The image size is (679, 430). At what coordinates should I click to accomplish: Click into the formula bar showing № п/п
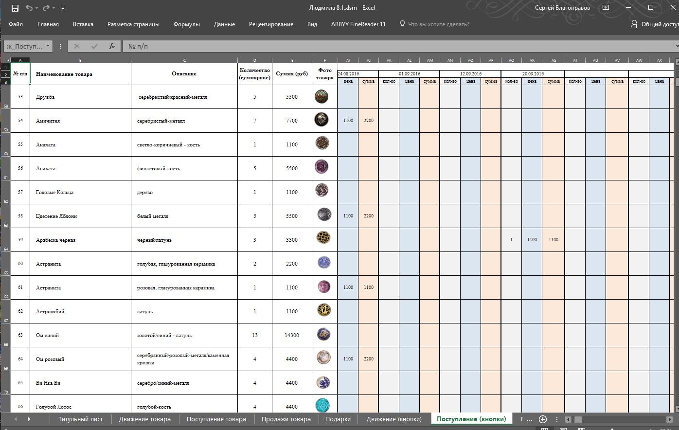coord(398,46)
